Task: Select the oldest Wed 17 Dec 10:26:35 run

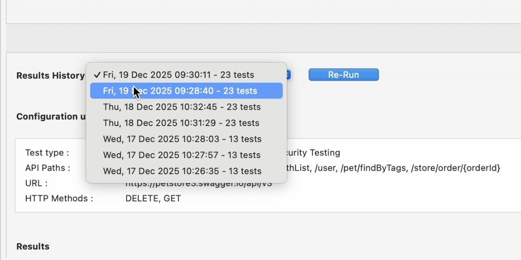Action: pos(182,171)
